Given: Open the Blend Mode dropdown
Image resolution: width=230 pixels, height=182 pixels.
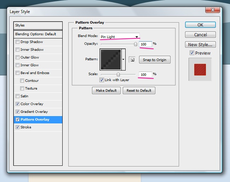Looking at the screenshot, I should click(119, 37).
